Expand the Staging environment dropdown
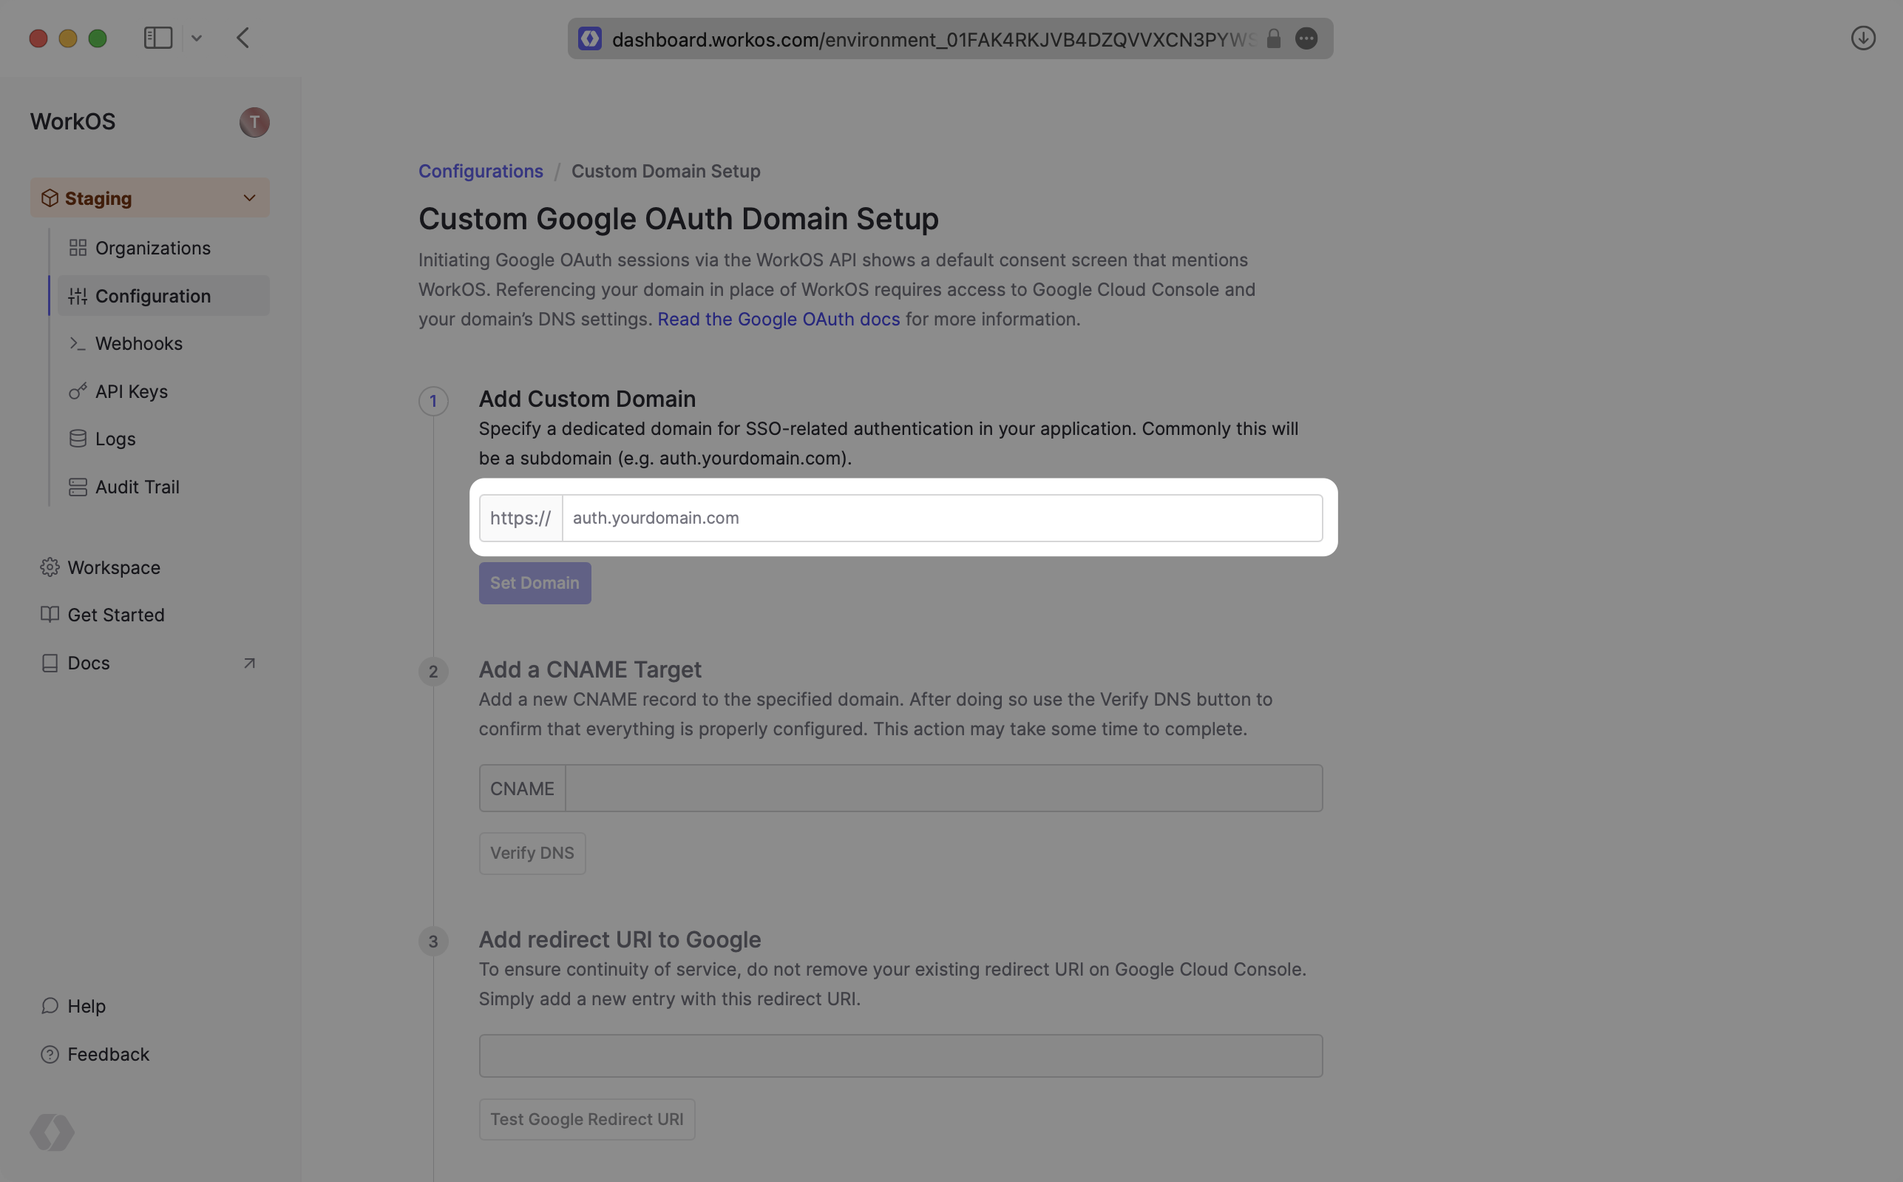The height and width of the screenshot is (1182, 1903). click(x=249, y=197)
